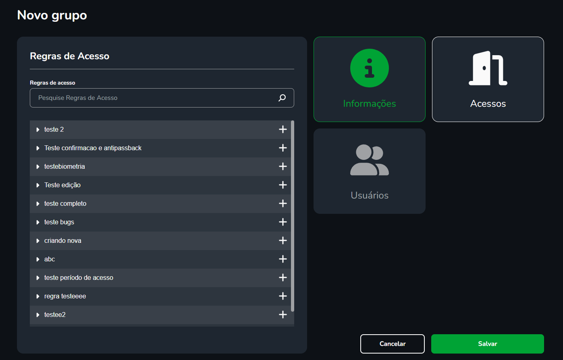Screen dimensions: 563x360
Task: Add the 'abc' rule with plus icon
Action: (283, 259)
